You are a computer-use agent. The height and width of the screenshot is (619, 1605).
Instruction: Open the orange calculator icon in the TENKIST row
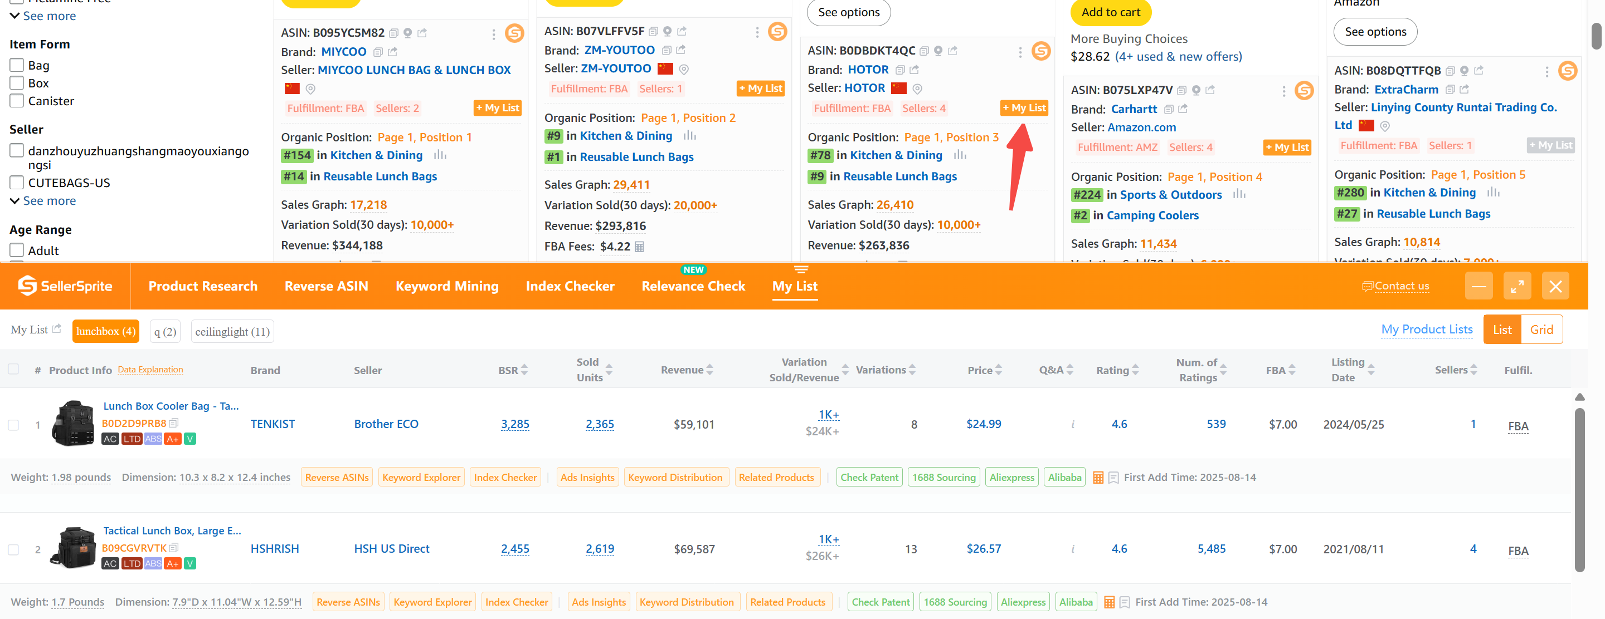1098,478
